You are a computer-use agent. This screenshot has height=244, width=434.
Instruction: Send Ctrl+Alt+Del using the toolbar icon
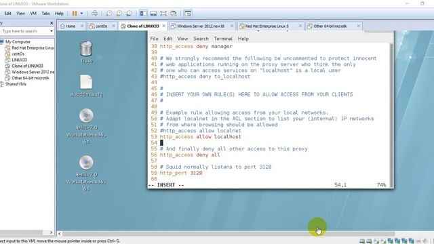coord(94,14)
